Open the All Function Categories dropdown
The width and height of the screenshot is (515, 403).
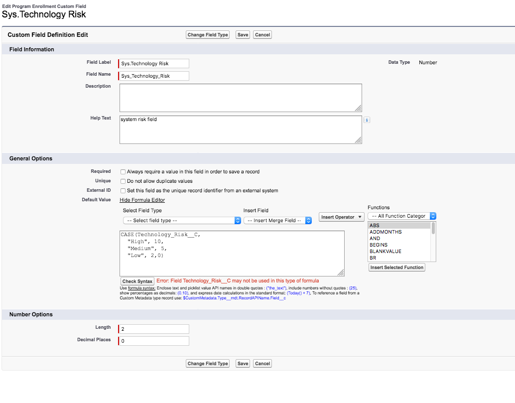coord(402,216)
